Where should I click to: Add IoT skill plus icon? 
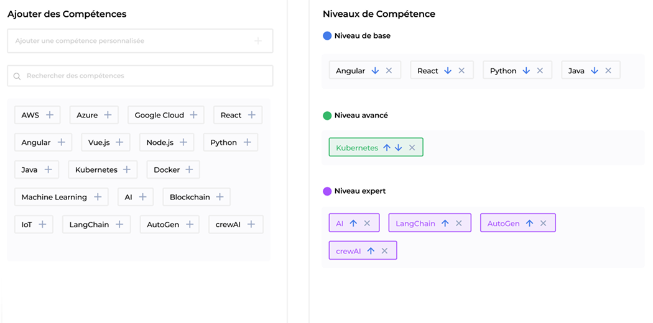click(x=42, y=224)
